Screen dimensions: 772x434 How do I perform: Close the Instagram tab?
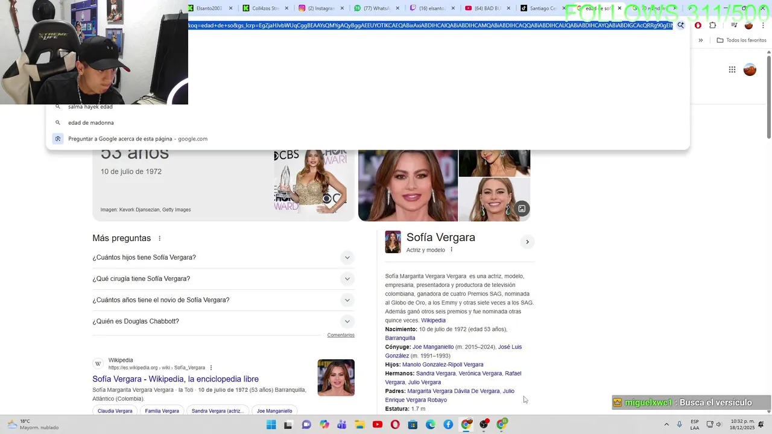[342, 8]
